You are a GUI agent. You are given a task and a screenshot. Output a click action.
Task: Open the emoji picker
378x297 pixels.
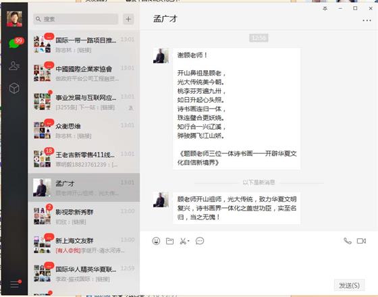point(156,241)
